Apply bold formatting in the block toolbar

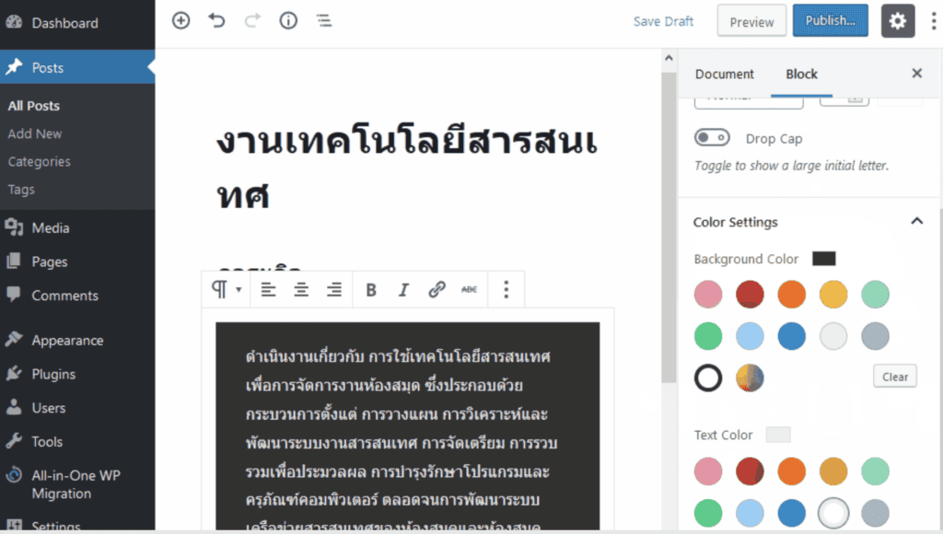coord(370,289)
